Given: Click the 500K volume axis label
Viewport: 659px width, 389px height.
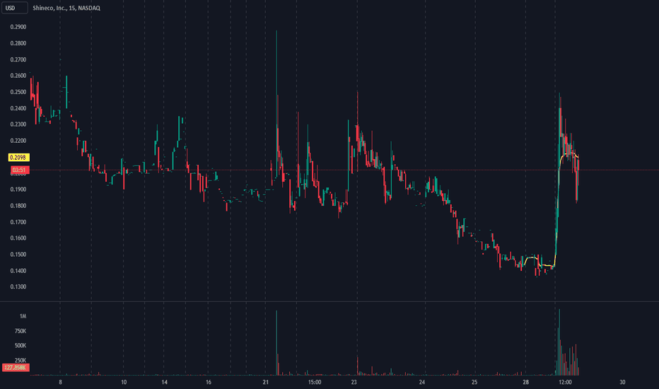Looking at the screenshot, I should [21, 346].
